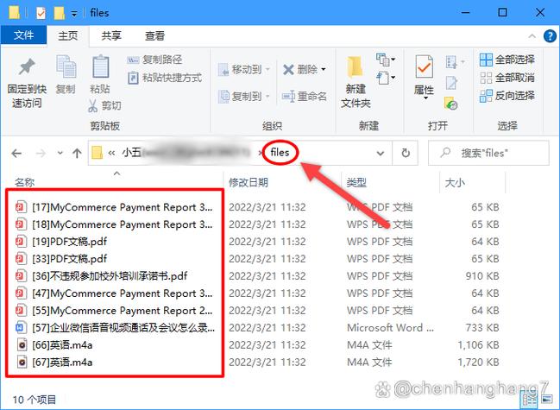
Task: Click the Edit icon in Open group
Action: pos(451,83)
